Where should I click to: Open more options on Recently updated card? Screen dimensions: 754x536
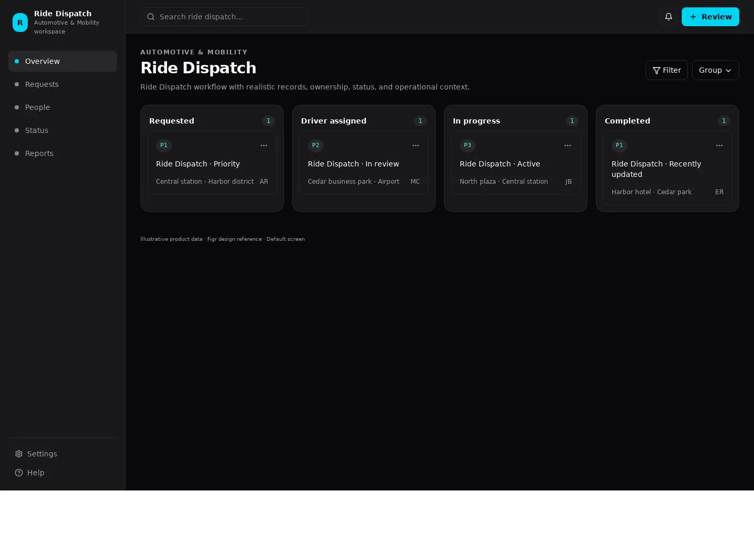click(x=719, y=146)
